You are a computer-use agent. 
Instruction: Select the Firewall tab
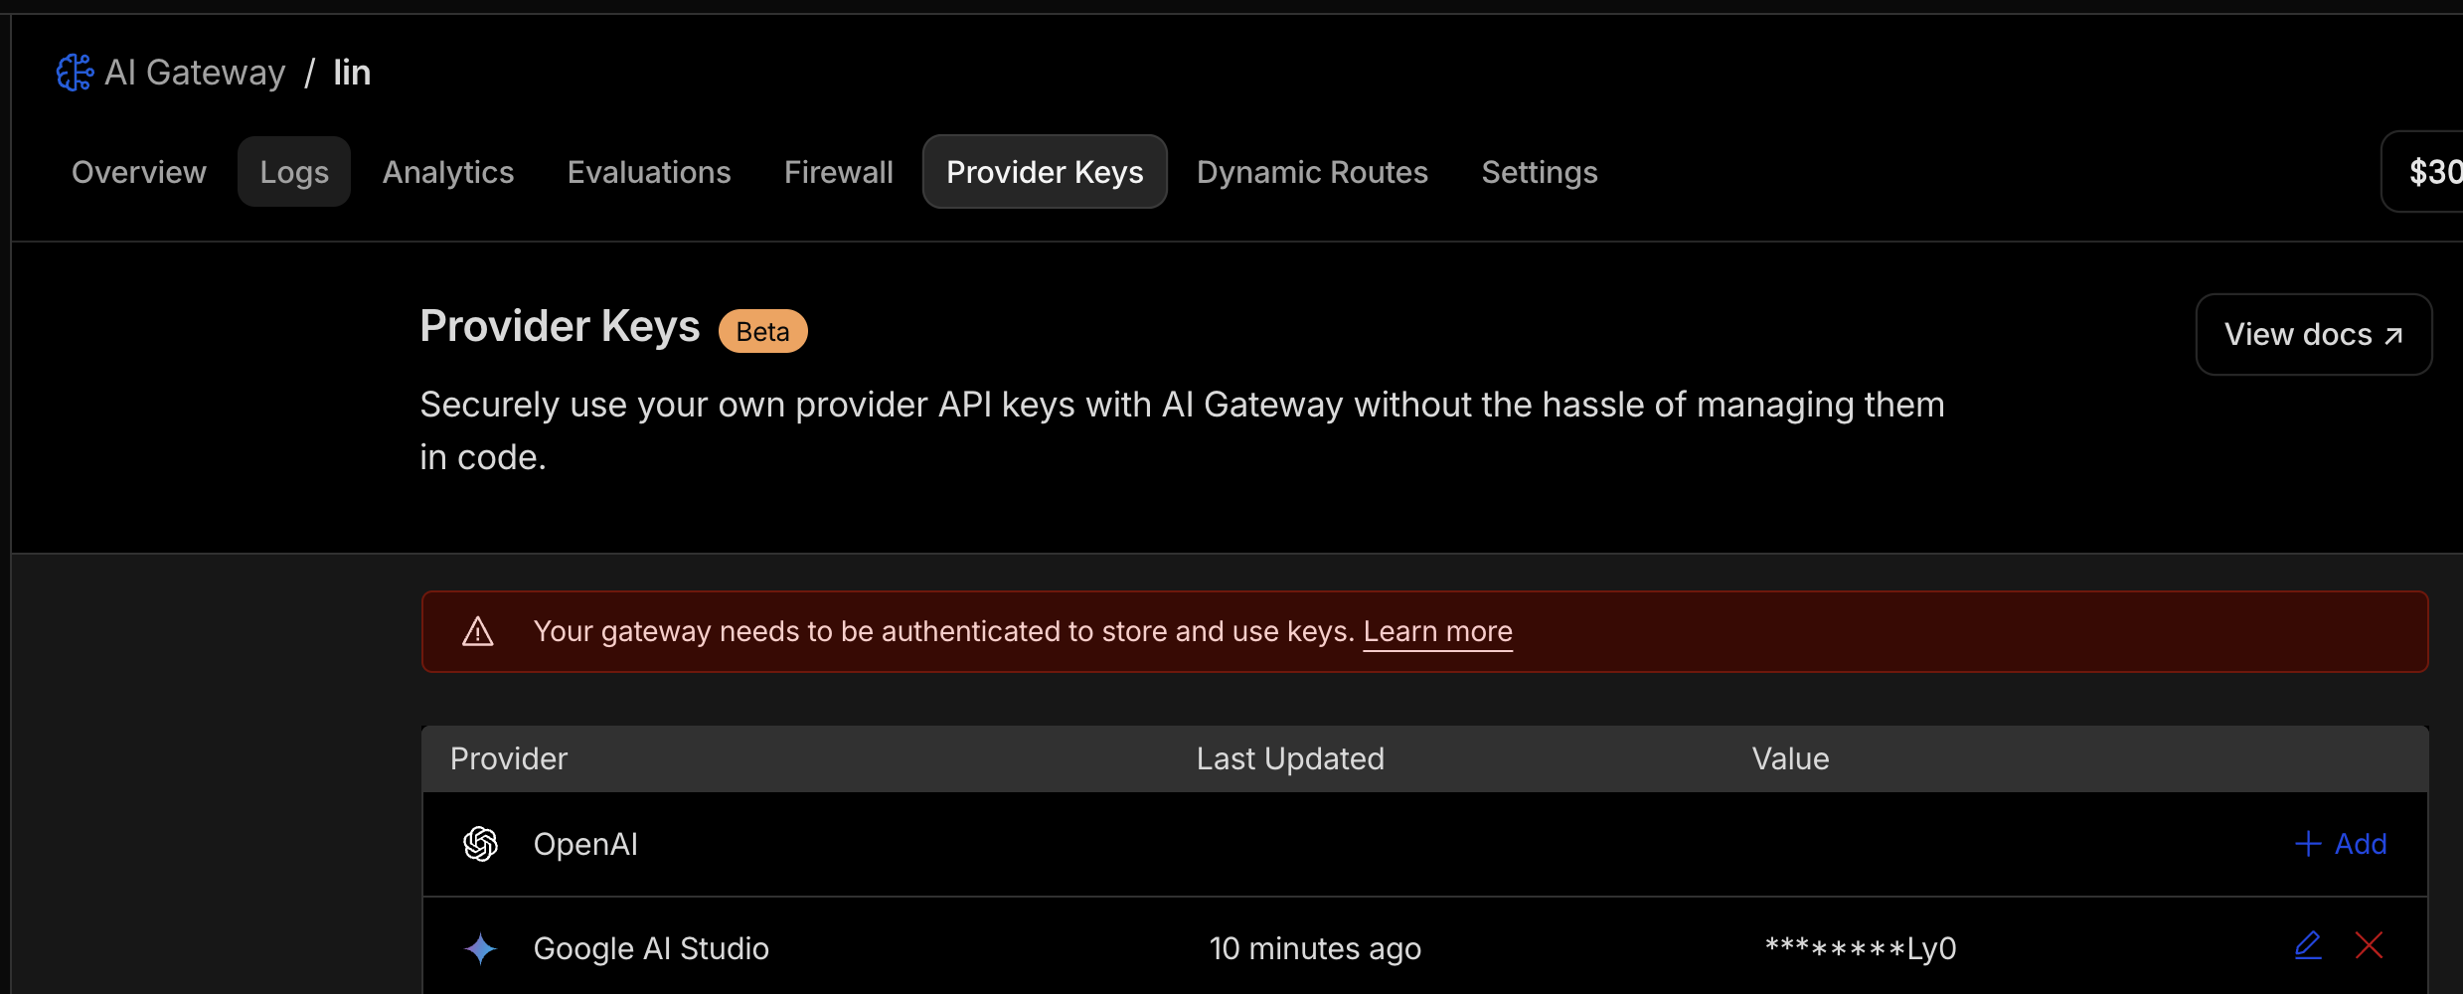(x=839, y=172)
